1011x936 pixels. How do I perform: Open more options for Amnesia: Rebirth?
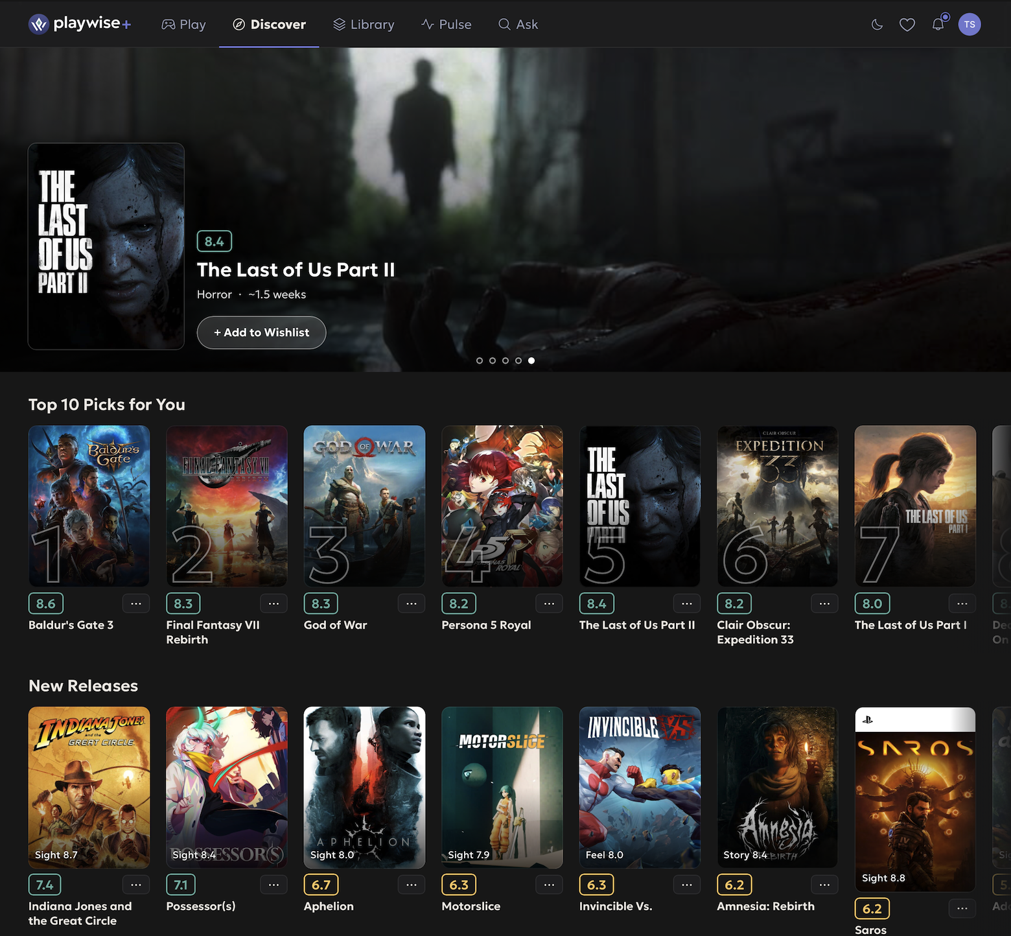(x=825, y=885)
